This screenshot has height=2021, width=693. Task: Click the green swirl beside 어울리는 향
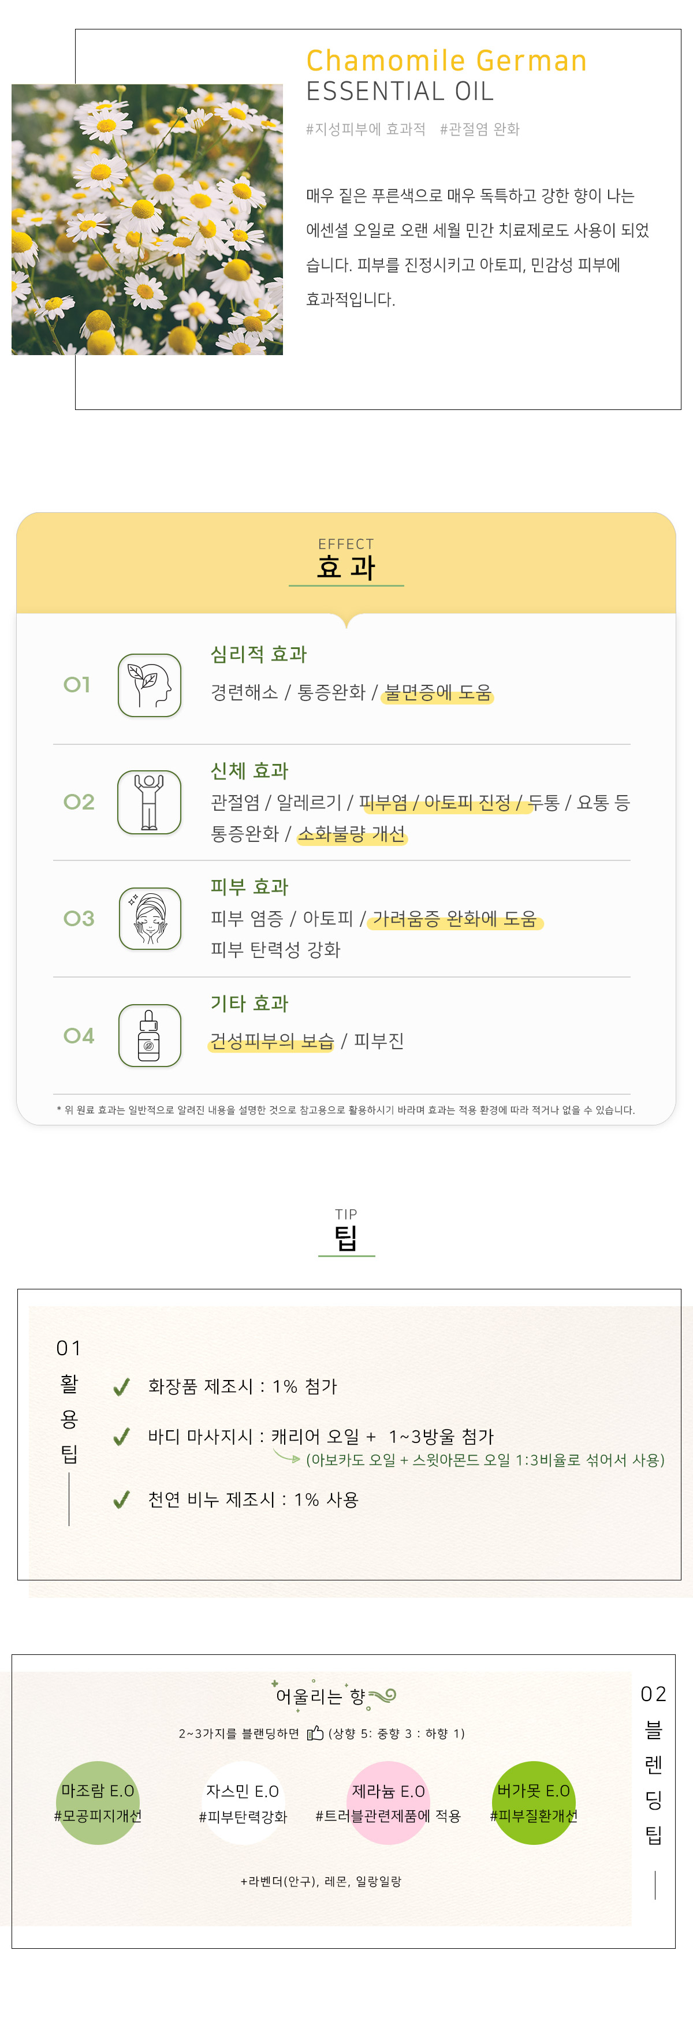pos(383,1696)
